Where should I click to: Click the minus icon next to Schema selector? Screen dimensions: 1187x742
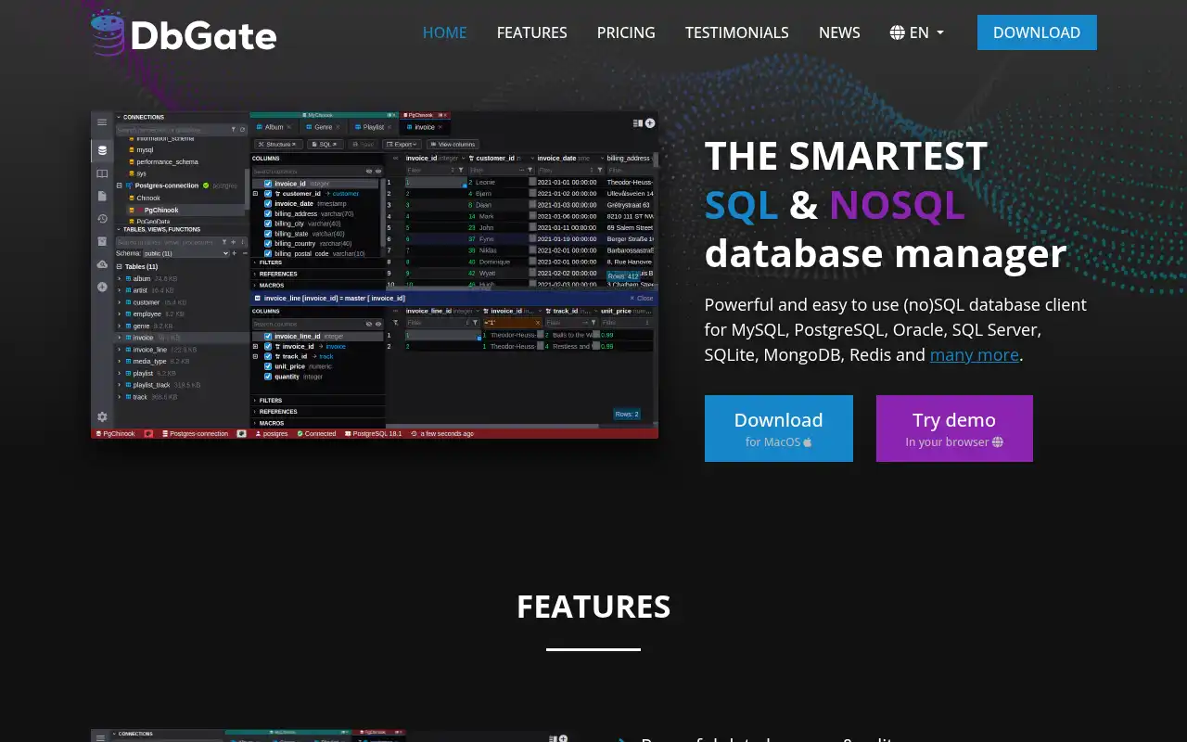244,253
